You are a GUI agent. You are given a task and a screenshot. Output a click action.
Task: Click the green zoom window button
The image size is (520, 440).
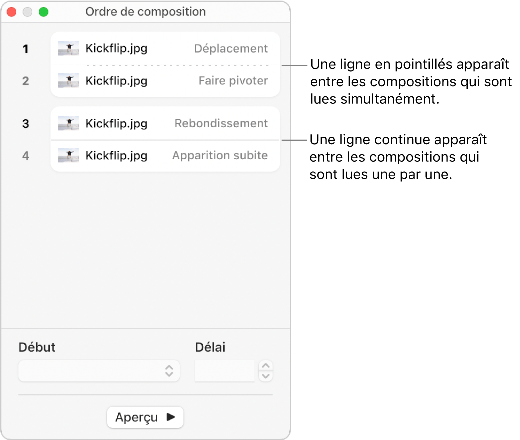point(44,12)
